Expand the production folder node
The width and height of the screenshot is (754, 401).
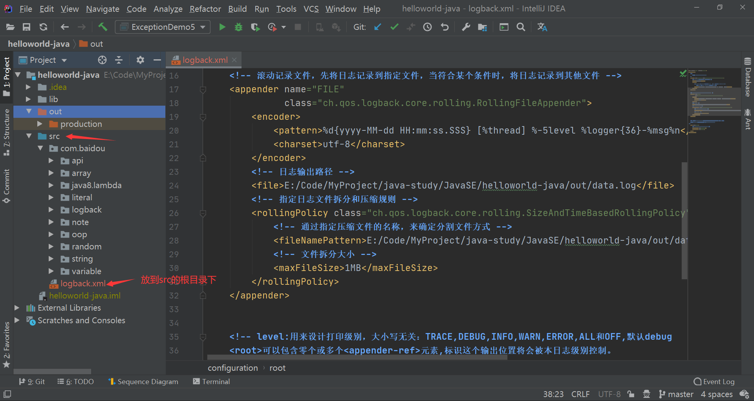(x=40, y=124)
